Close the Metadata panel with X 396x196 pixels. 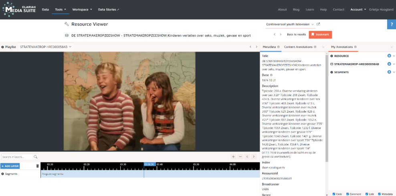[x=323, y=47]
